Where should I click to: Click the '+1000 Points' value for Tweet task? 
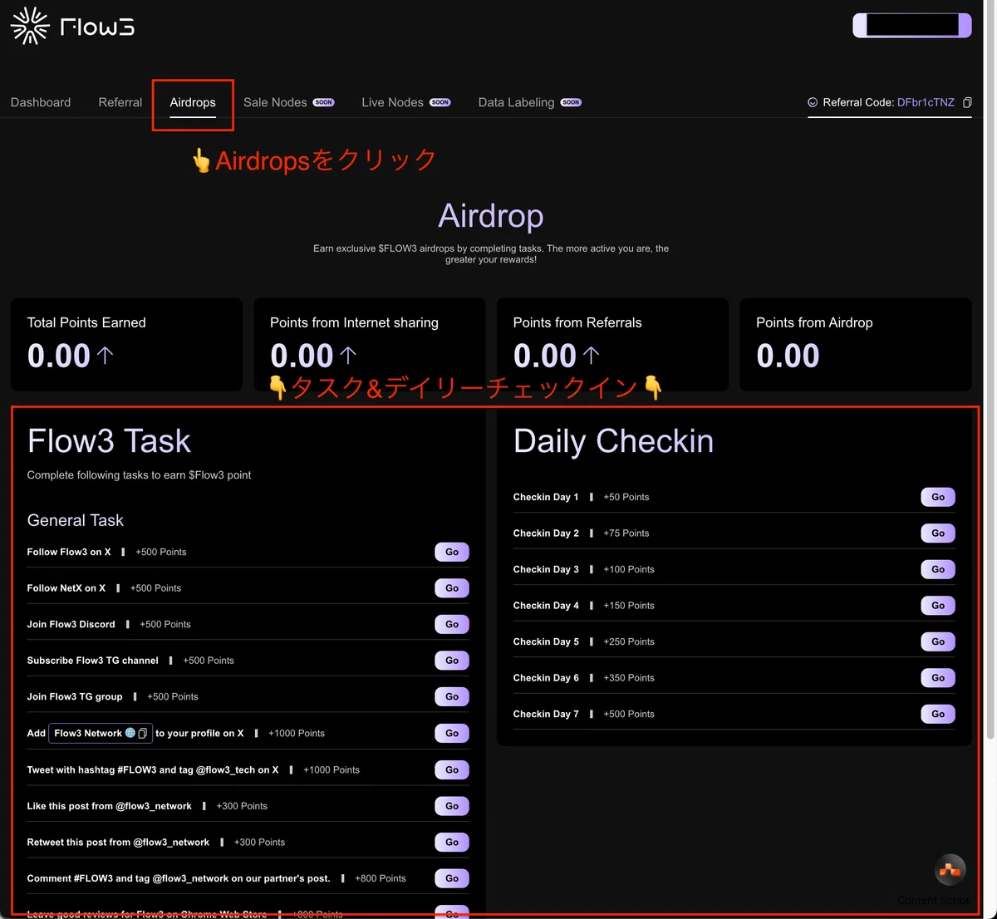[332, 769]
